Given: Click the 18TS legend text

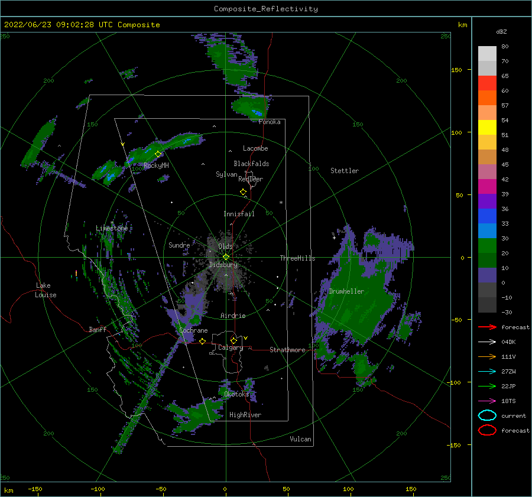Looking at the screenshot, I should 508,401.
